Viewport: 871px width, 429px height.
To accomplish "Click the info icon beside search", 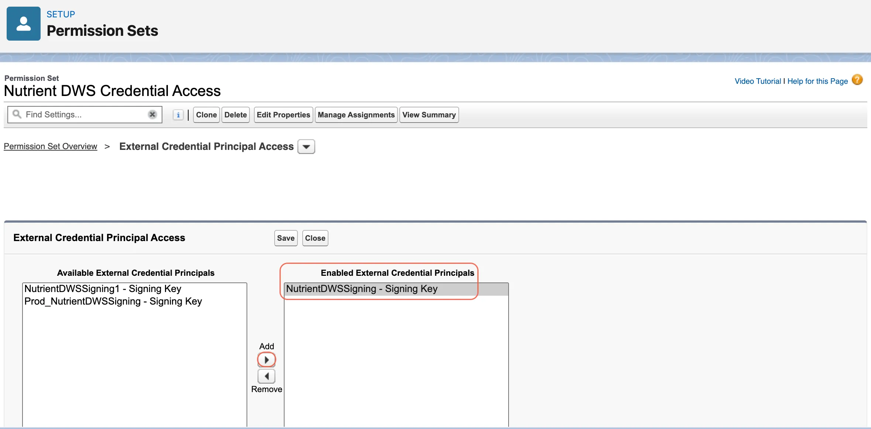I will (178, 115).
